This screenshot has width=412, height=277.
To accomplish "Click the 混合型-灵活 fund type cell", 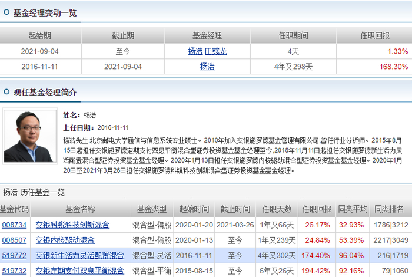I will pyautogui.click(x=152, y=255).
